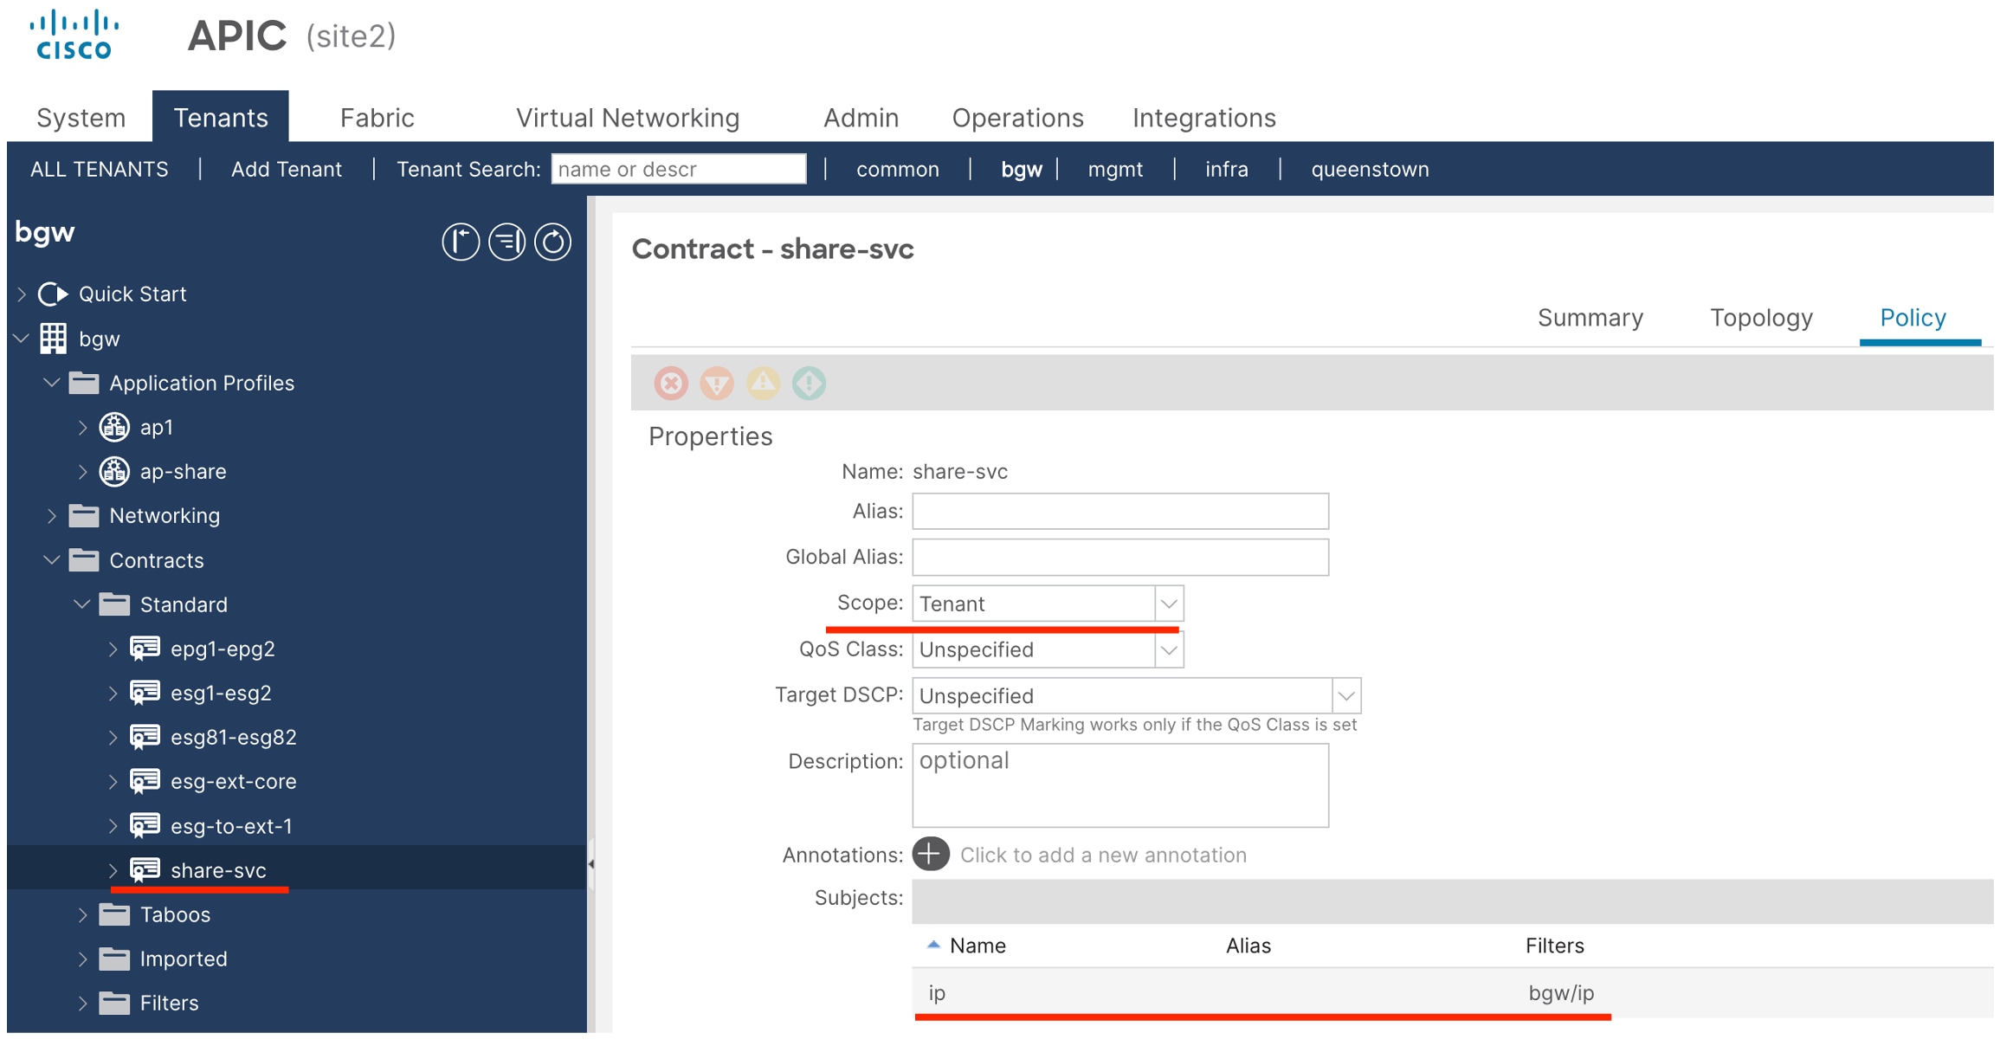Open the Scope dropdown

pyautogui.click(x=1168, y=604)
